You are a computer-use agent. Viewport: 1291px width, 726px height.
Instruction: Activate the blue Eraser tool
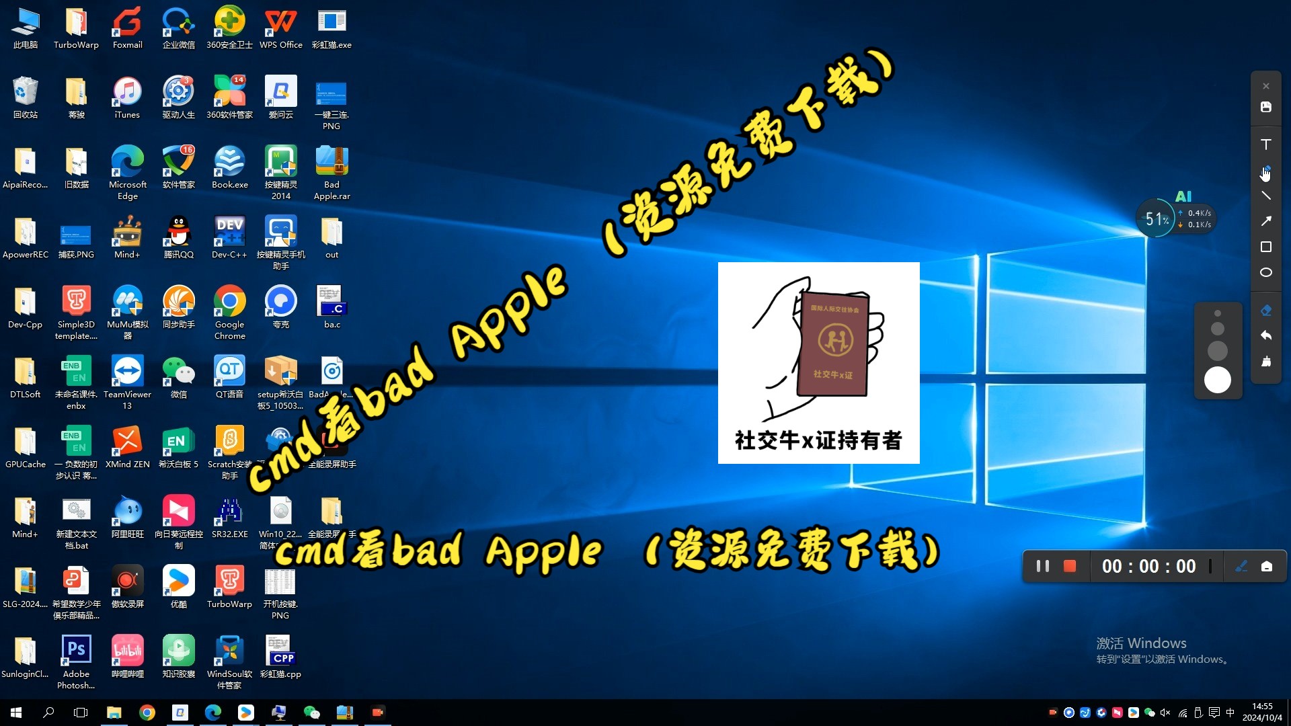coord(1265,310)
